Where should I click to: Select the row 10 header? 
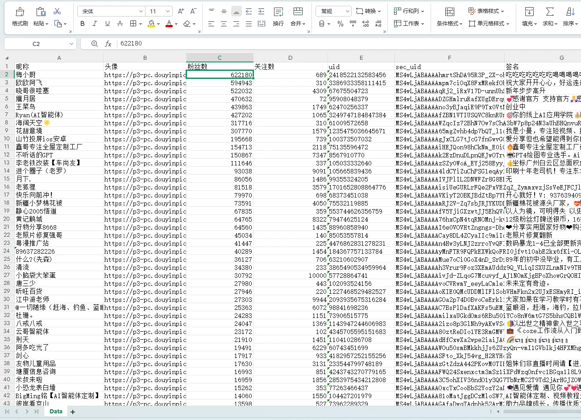click(x=7, y=139)
